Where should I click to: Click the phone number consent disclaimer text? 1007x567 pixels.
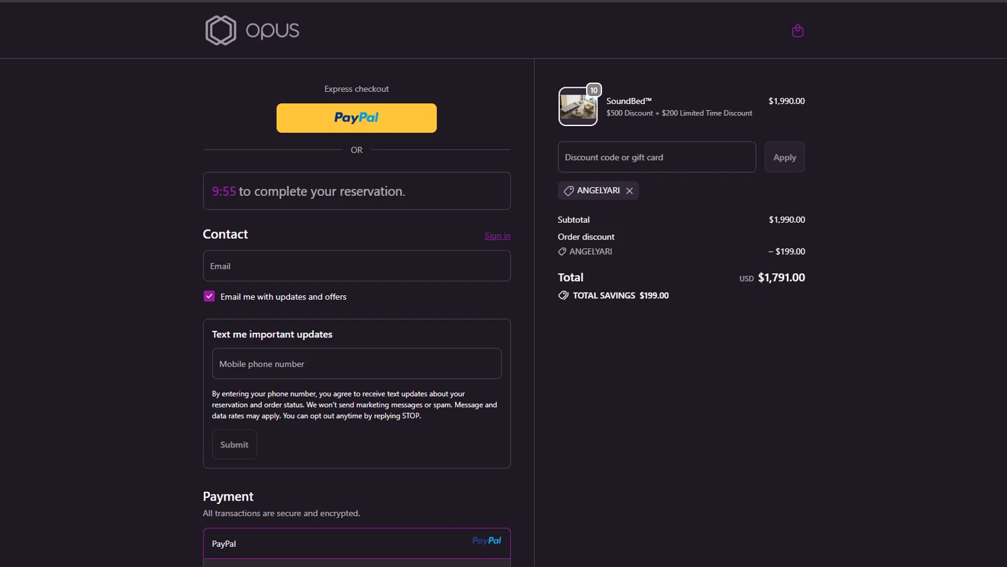(354, 405)
